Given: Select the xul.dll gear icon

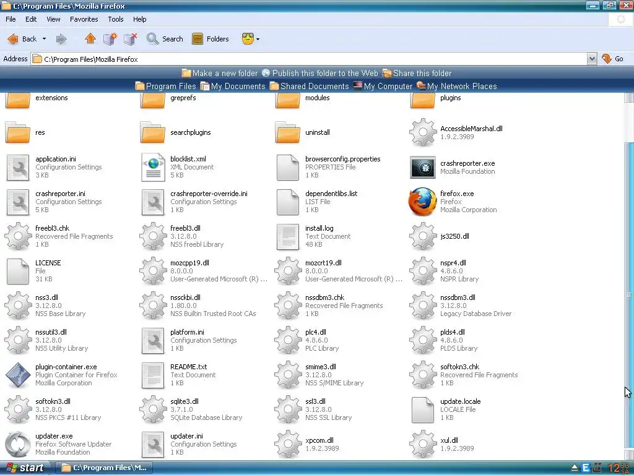Looking at the screenshot, I should tap(422, 444).
